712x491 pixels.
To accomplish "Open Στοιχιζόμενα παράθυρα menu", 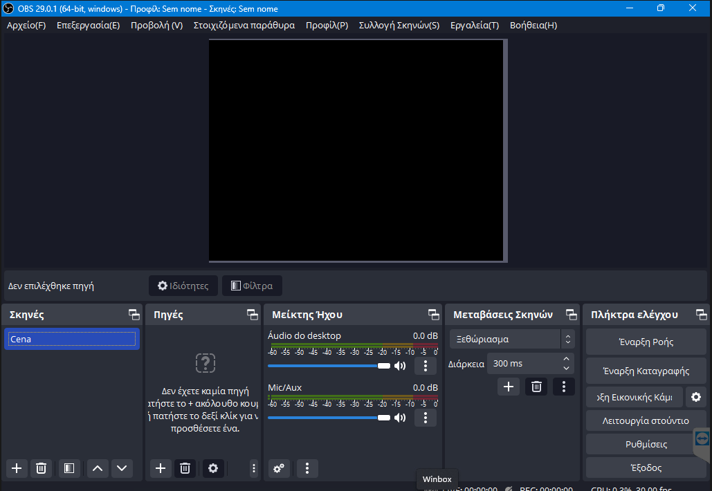I will [244, 26].
